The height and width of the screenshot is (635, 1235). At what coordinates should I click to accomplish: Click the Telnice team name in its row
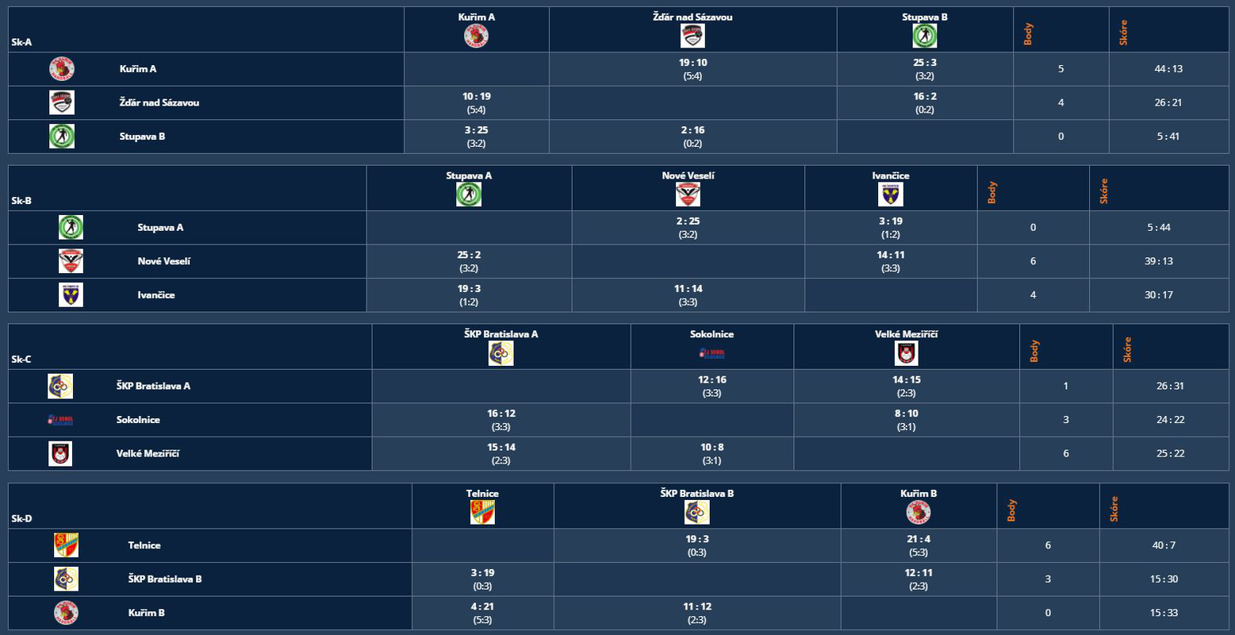coord(144,545)
